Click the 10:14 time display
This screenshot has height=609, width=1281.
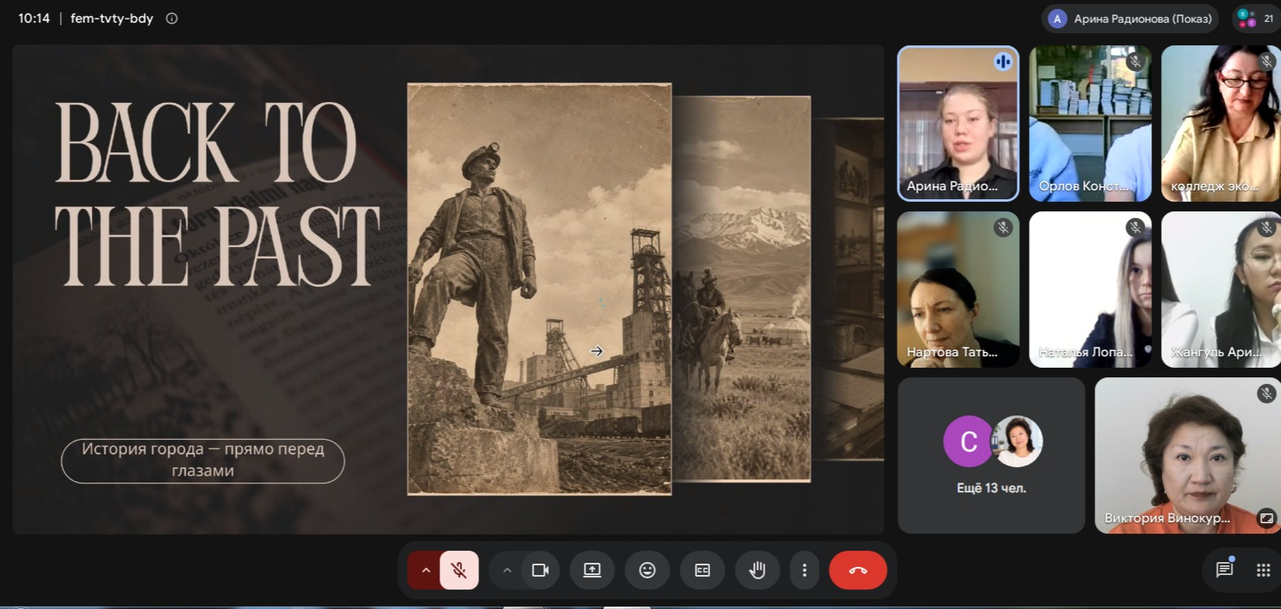[34, 19]
